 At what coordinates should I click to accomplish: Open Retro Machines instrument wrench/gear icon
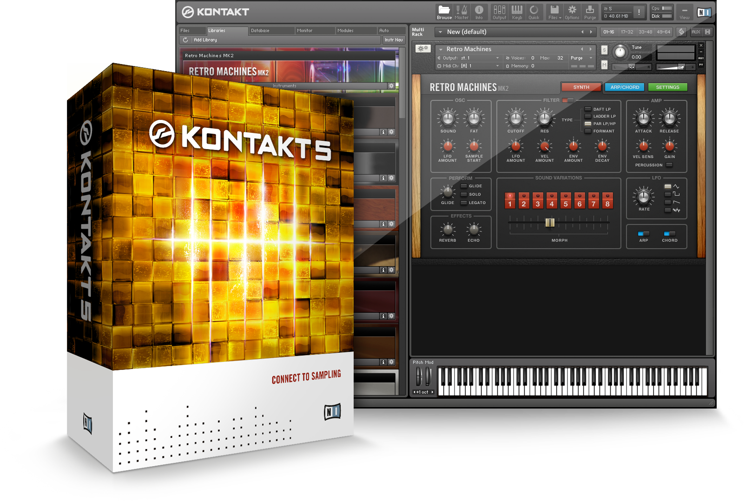(423, 48)
